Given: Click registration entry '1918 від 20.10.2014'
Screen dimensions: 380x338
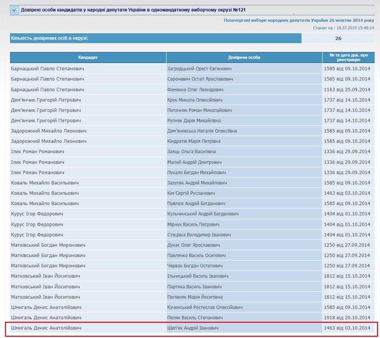Looking at the screenshot, I should pos(347,318).
